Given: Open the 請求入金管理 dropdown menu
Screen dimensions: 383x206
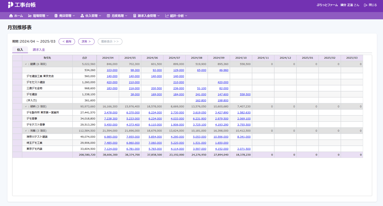Looking at the screenshot, I should (147, 16).
